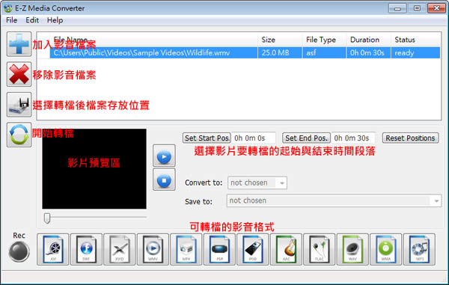
Task: Click the preview seek slider handle
Action: point(47,218)
